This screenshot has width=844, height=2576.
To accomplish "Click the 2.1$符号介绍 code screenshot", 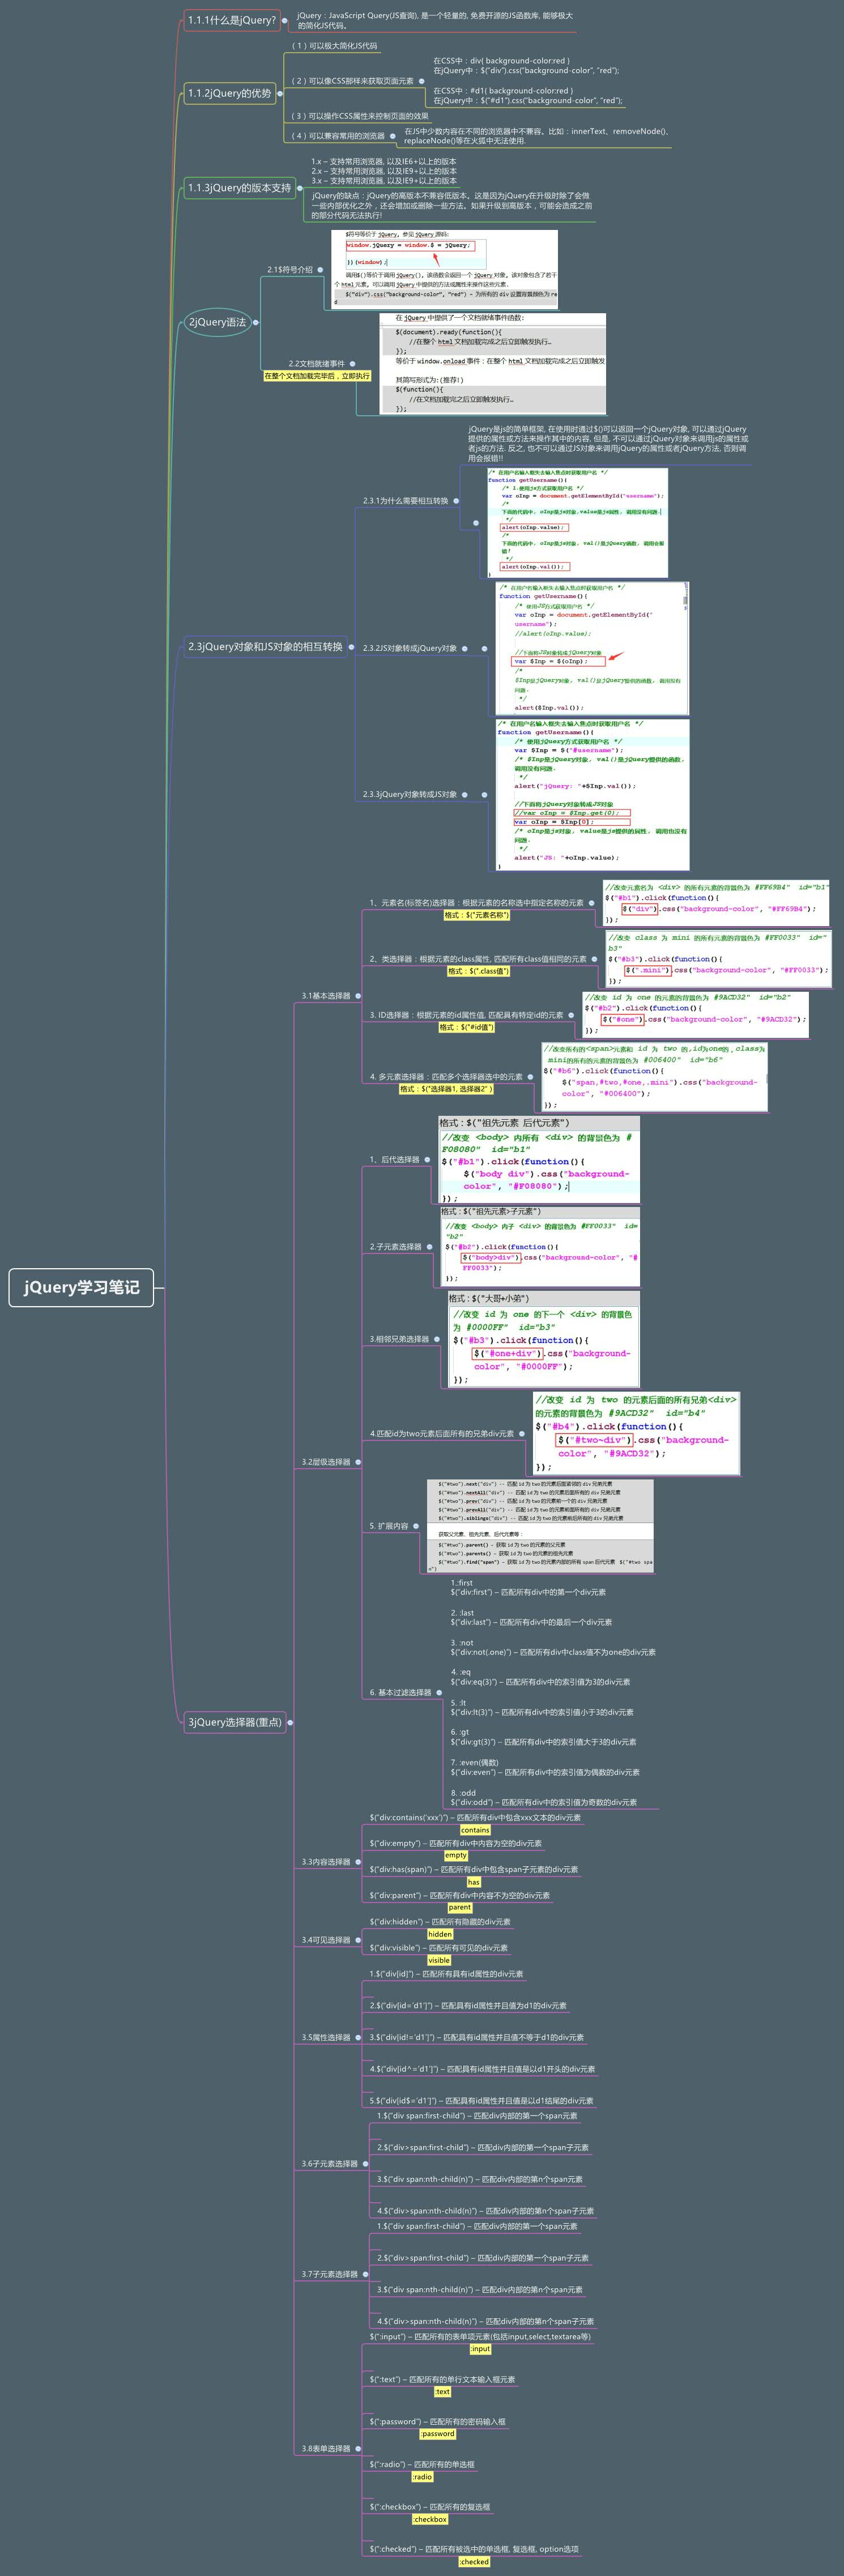I will [445, 269].
